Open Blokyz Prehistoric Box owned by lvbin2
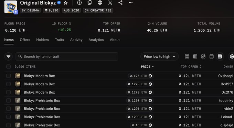Viewport: 234px width, 128px height. coord(42,109)
